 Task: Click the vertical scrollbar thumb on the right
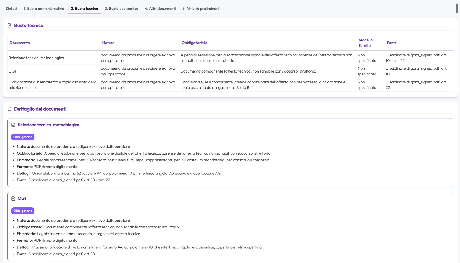point(457,8)
